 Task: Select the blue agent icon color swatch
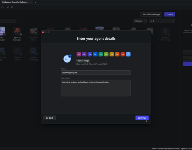coord(95,54)
